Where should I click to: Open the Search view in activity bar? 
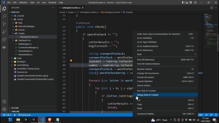4,16
